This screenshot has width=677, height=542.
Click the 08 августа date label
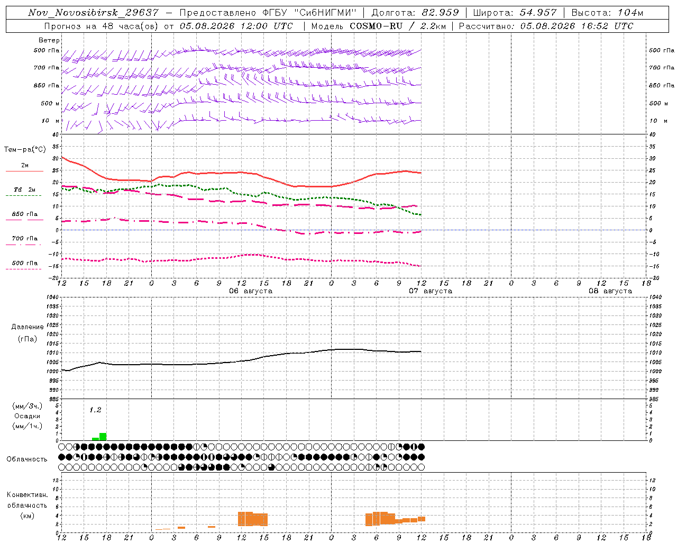pos(610,291)
